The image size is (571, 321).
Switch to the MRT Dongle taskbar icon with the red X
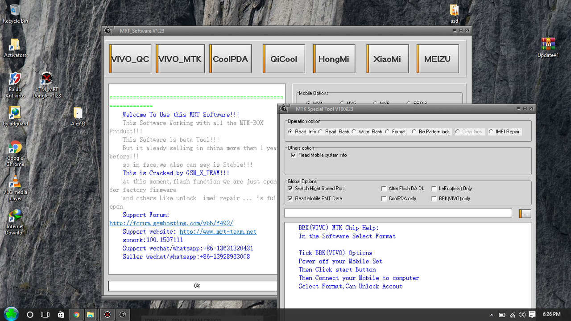tap(107, 314)
